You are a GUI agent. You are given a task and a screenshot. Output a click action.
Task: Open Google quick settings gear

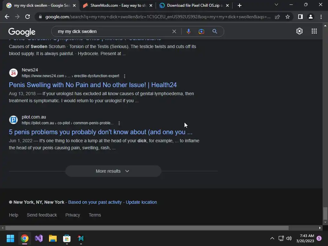coord(299,31)
